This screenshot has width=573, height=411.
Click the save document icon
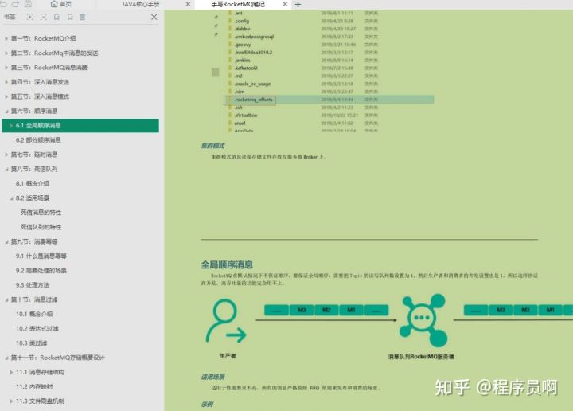click(x=28, y=4)
